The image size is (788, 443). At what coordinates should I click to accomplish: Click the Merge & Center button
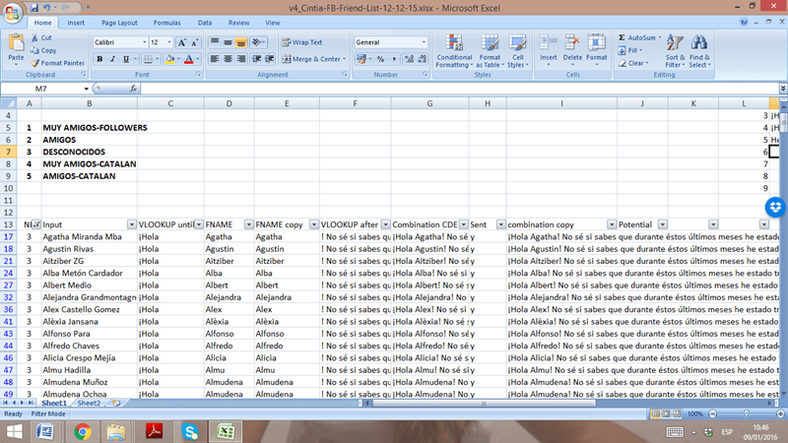click(313, 59)
